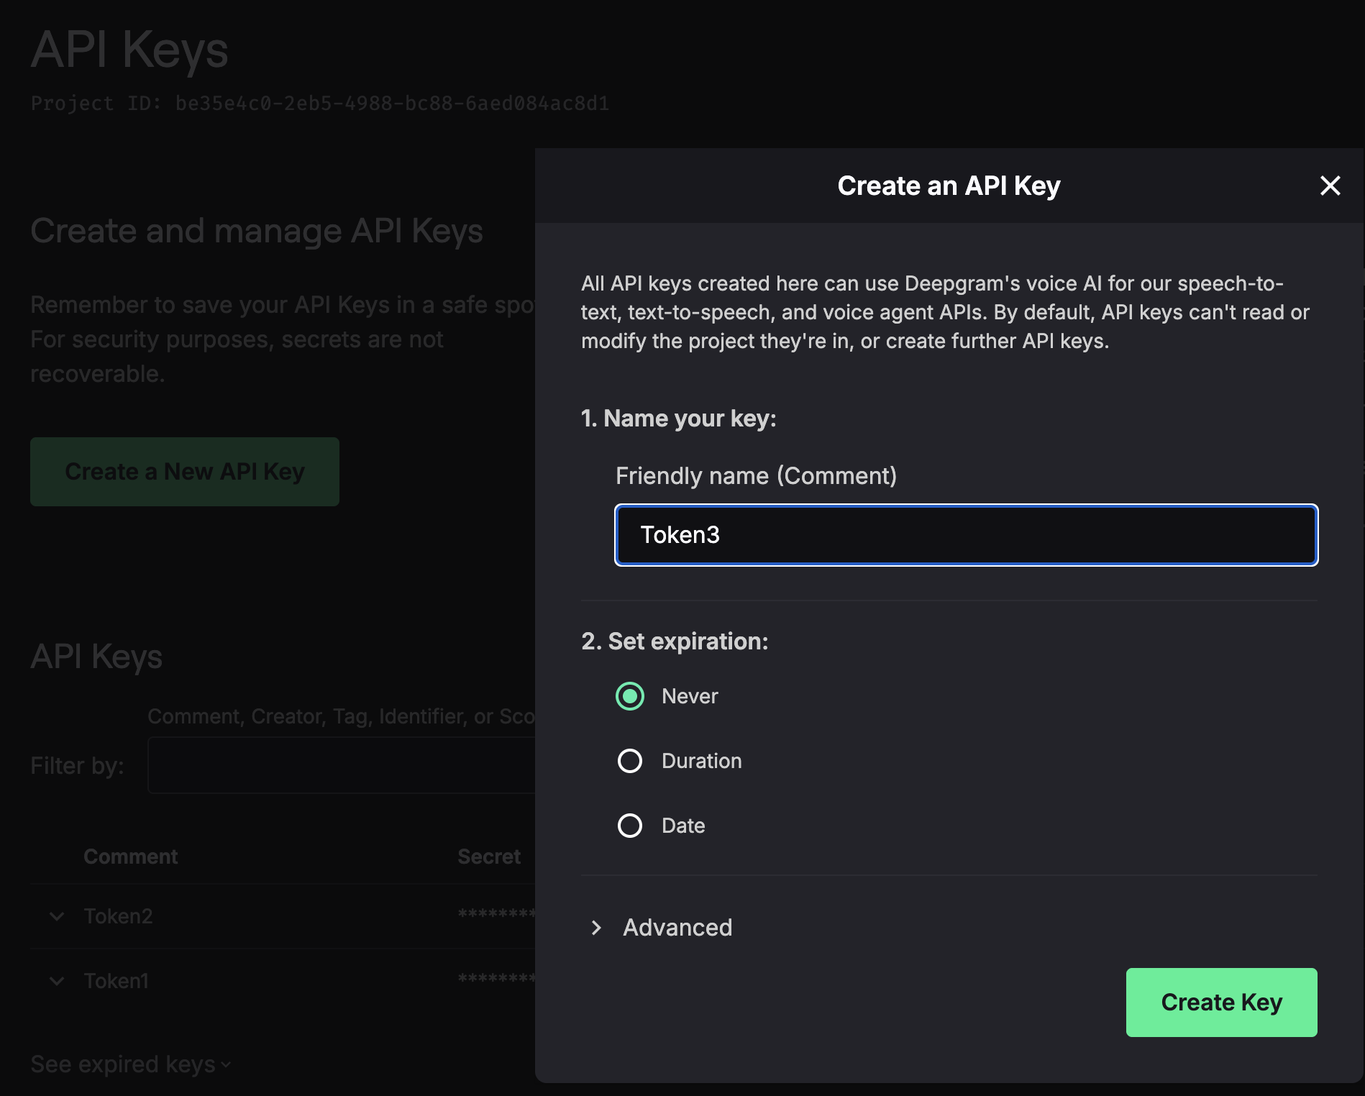Click the Project ID text
The image size is (1365, 1096).
(319, 104)
